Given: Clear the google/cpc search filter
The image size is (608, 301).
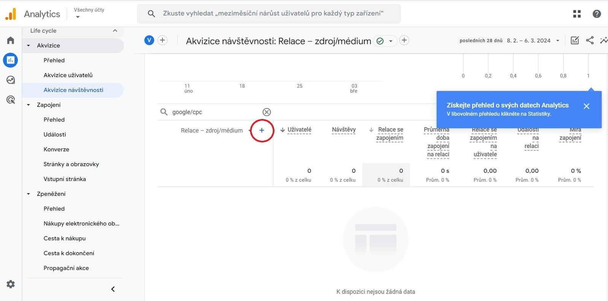Looking at the screenshot, I should tap(267, 112).
